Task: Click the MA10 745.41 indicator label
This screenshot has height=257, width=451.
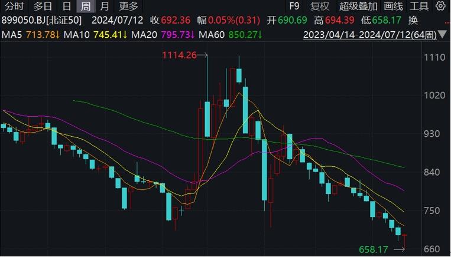Action: click(x=96, y=35)
